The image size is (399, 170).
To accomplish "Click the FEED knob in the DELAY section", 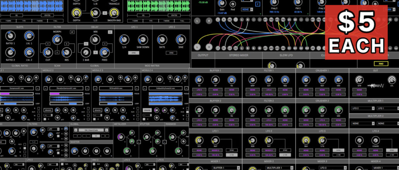I will point(105,52).
